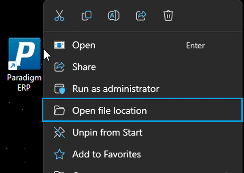Select Open file location

coord(142,110)
